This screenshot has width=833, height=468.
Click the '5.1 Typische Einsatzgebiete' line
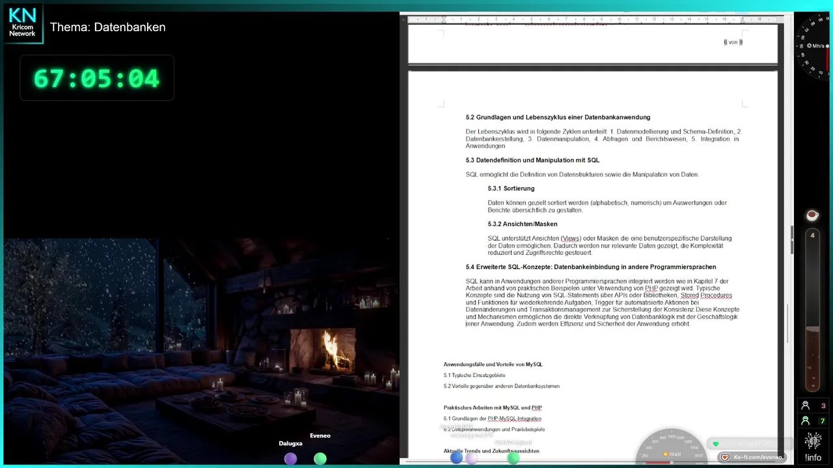click(474, 376)
